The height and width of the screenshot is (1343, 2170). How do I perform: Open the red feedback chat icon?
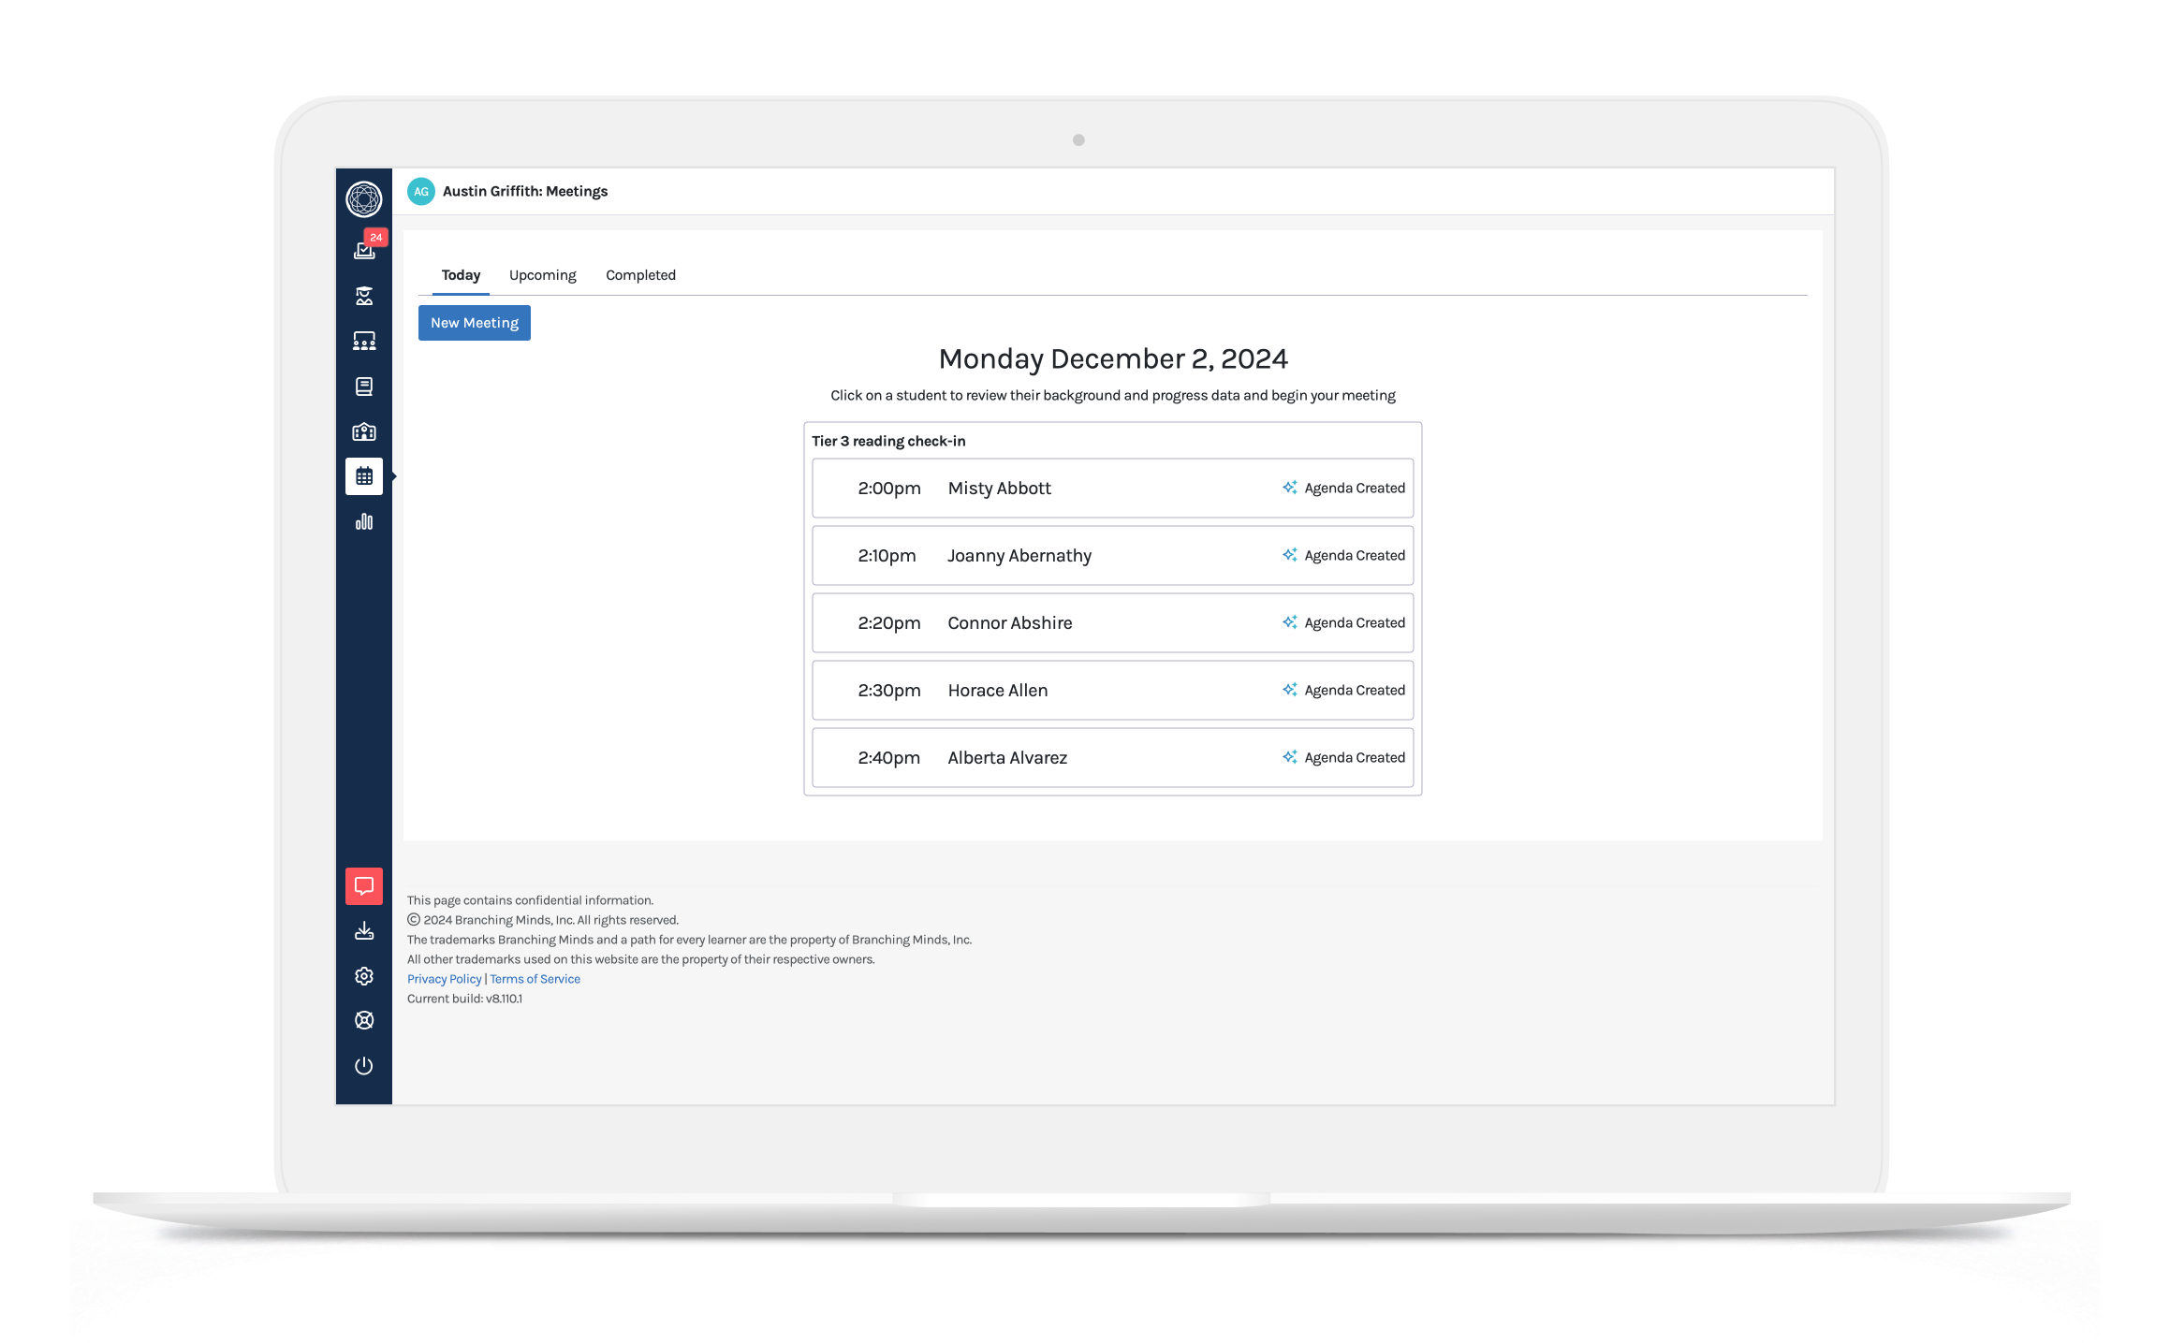364,886
